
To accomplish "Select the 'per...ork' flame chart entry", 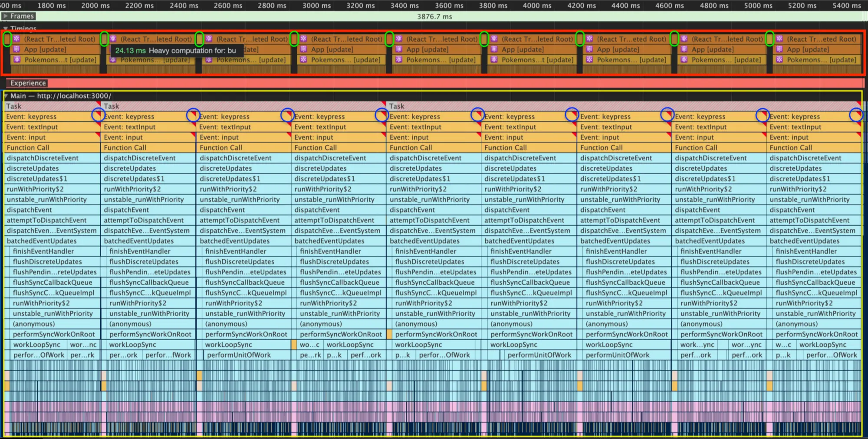I will tap(123, 355).
